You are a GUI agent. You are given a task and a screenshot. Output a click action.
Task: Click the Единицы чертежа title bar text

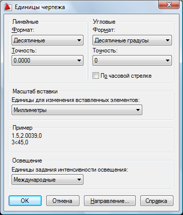click(40, 7)
